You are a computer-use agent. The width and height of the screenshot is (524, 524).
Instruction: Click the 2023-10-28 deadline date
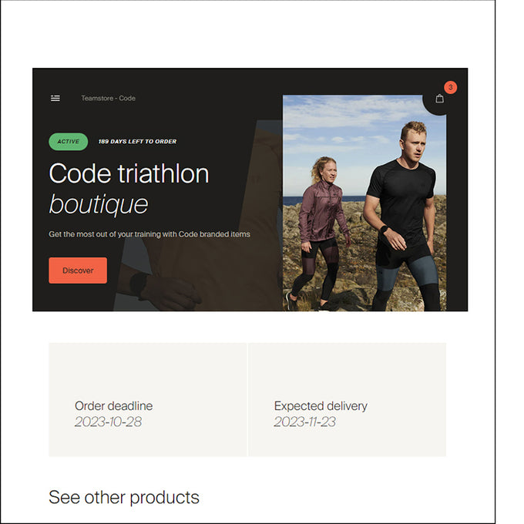109,422
